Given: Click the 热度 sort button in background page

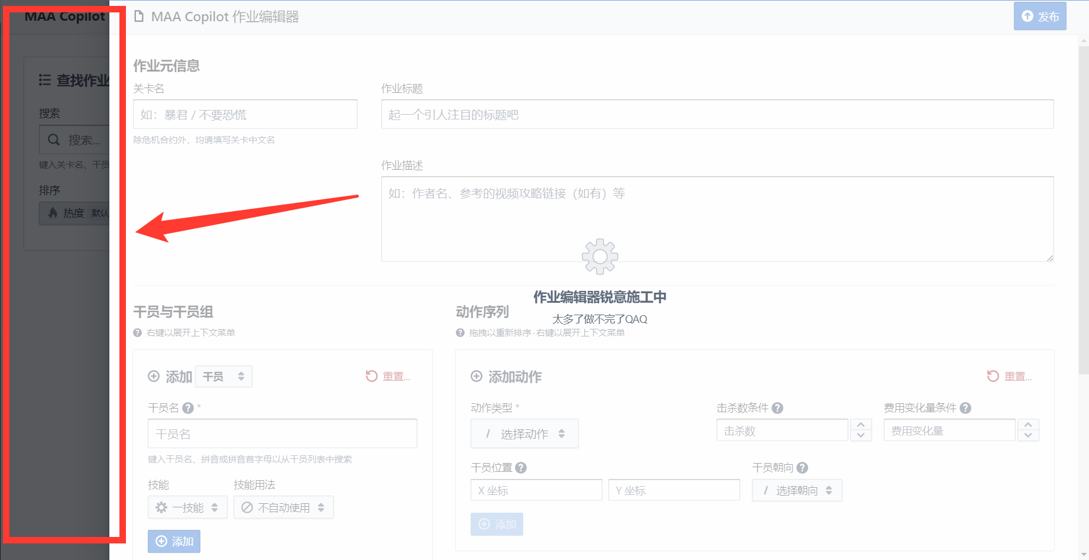Looking at the screenshot, I should click(x=74, y=213).
